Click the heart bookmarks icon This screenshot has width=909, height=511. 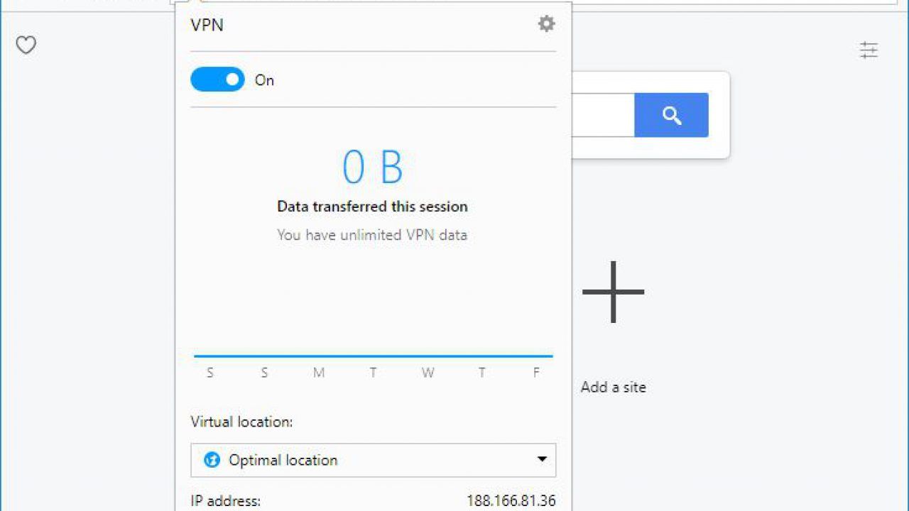point(26,45)
